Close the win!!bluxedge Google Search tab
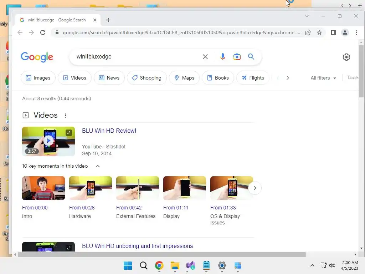365x274 pixels. [x=95, y=20]
